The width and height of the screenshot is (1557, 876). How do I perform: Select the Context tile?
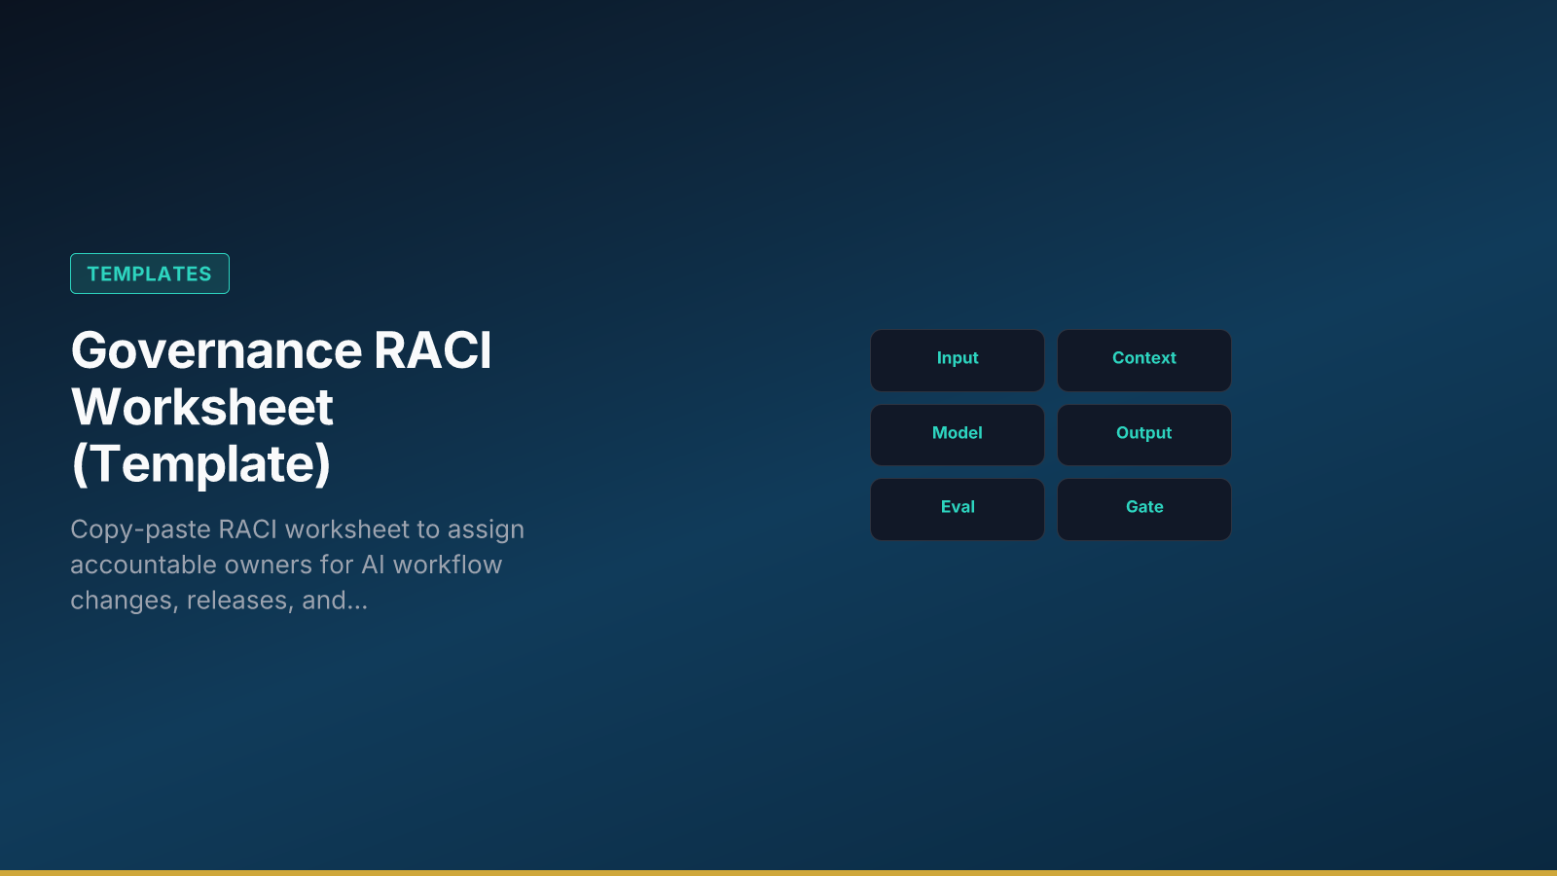1144,360
